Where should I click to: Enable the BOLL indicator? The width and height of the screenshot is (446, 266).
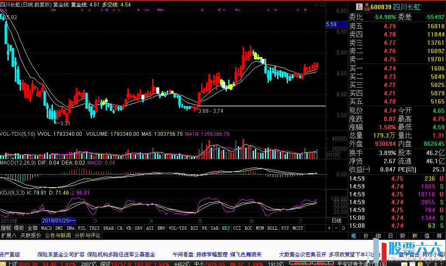click(x=272, y=228)
